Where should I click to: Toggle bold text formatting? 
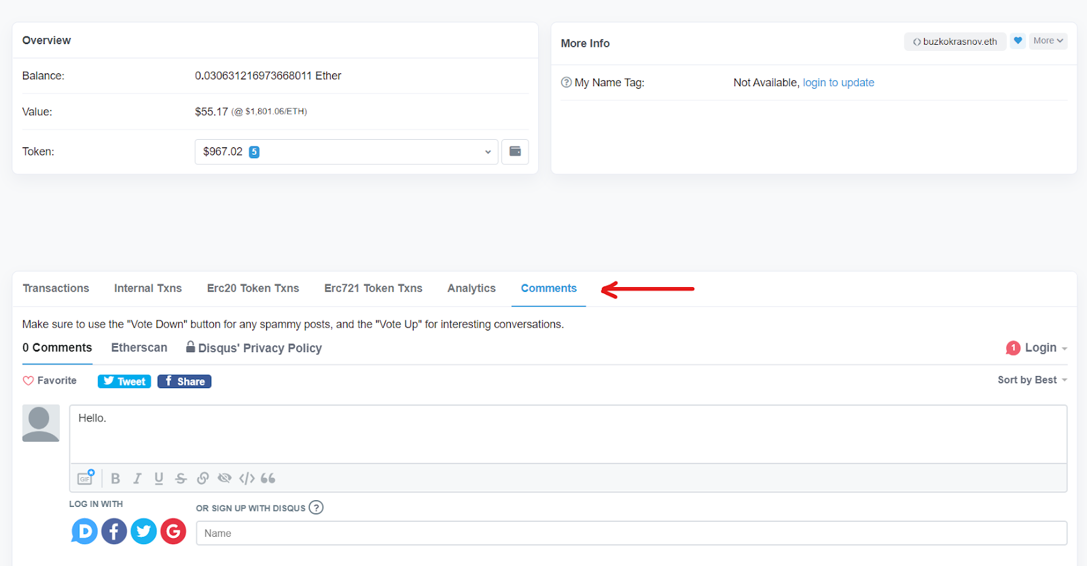(115, 478)
